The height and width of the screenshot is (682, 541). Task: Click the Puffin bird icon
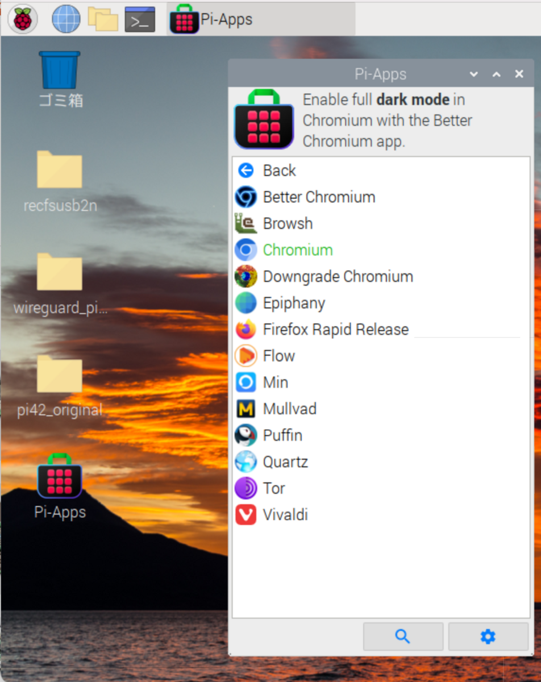point(245,435)
